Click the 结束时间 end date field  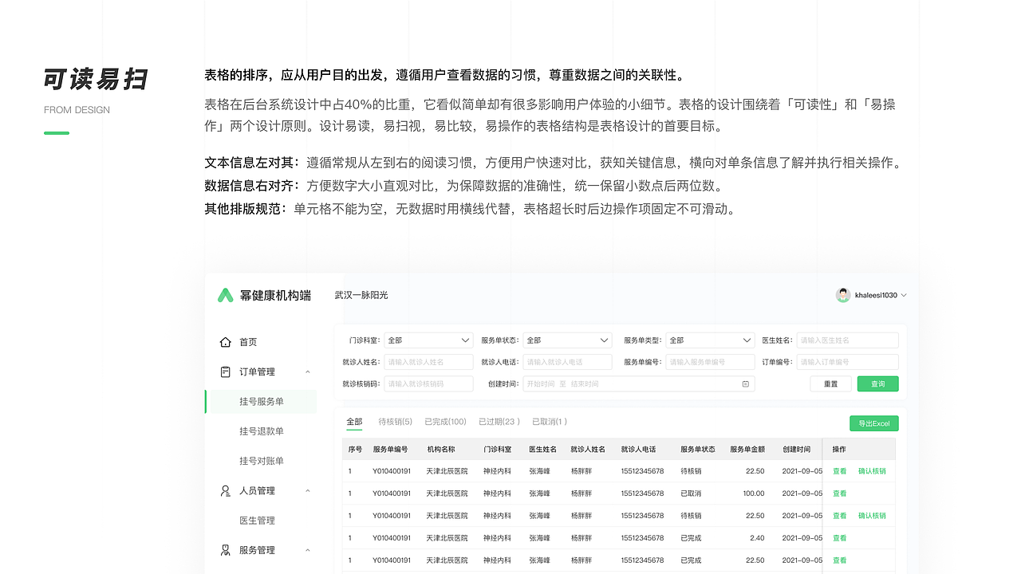pyautogui.click(x=584, y=384)
